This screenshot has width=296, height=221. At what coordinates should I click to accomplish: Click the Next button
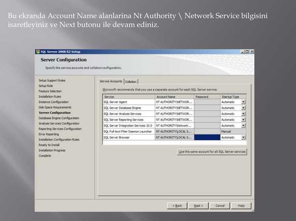199,206
